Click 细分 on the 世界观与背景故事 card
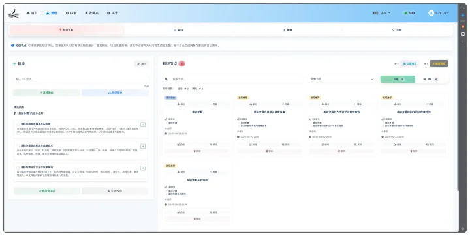 click(x=253, y=104)
